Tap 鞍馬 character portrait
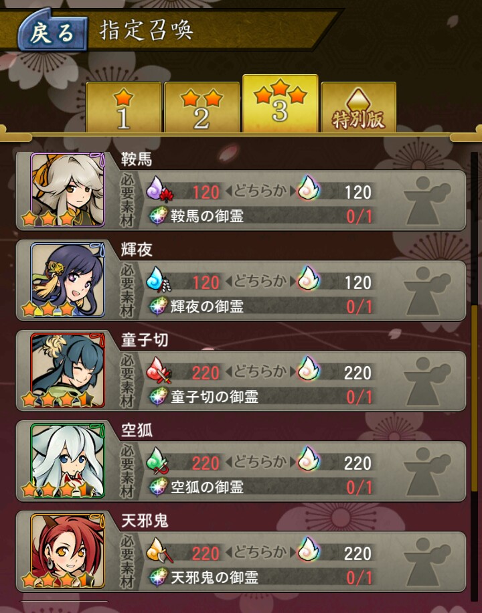The width and height of the screenshot is (482, 613). click(68, 189)
